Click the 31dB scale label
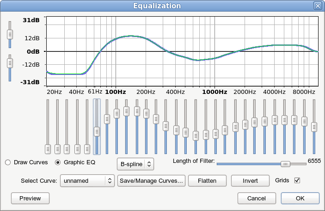 (x=31, y=20)
